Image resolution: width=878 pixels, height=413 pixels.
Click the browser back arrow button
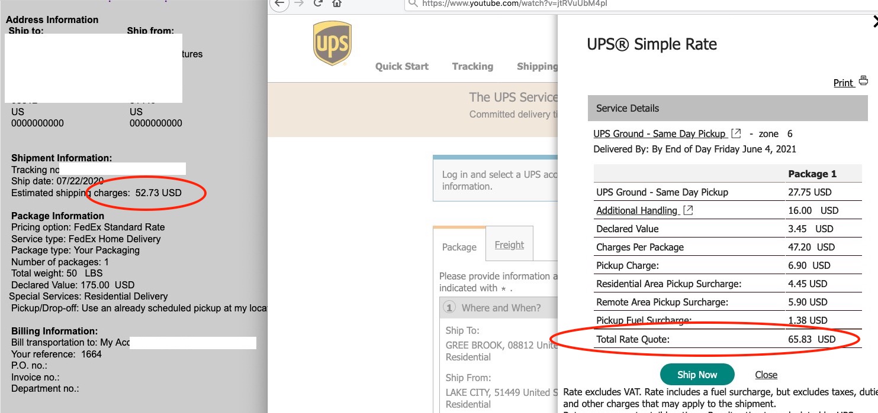point(279,3)
